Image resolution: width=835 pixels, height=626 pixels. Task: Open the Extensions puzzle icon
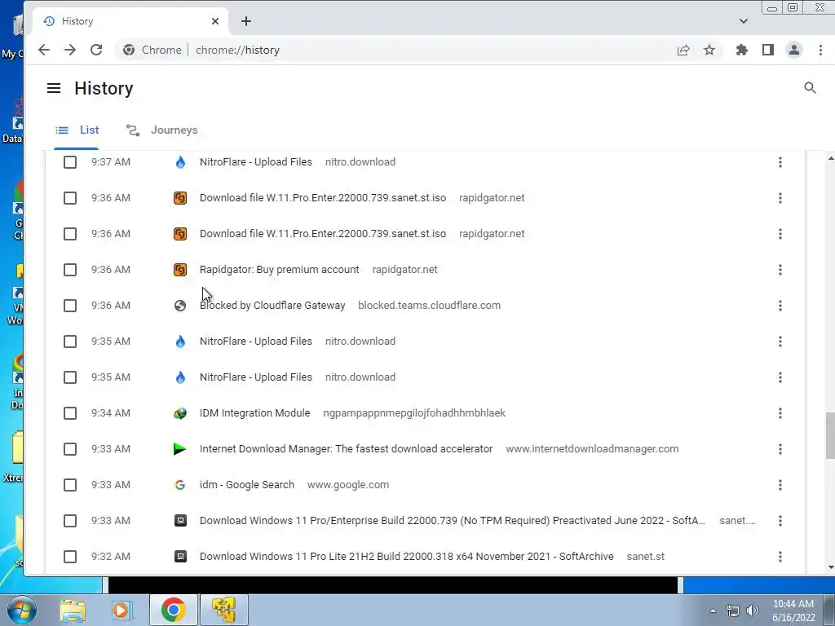click(742, 50)
